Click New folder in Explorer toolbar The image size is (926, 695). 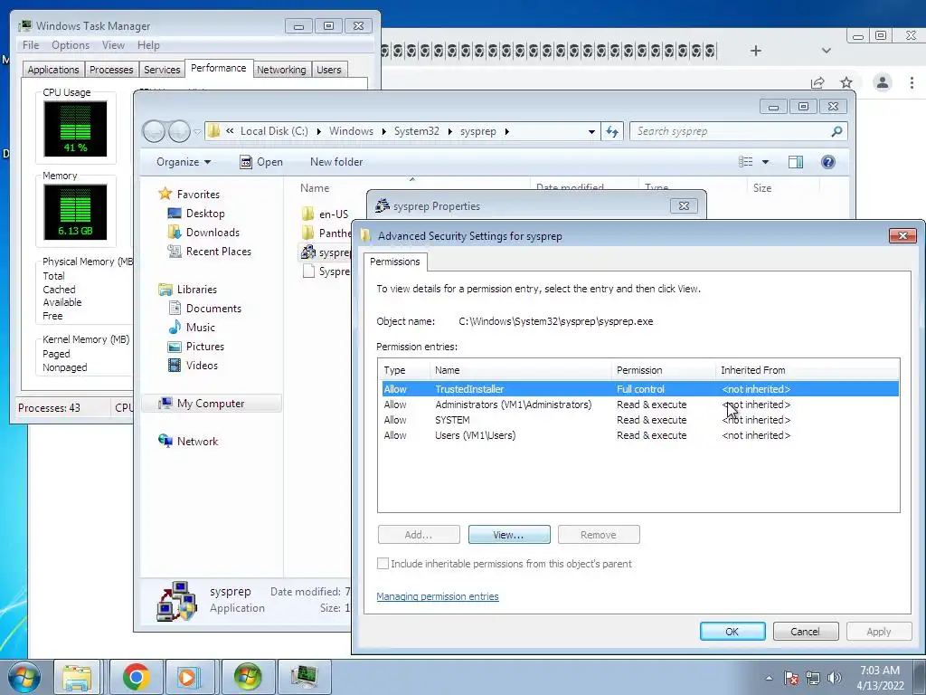[336, 162]
